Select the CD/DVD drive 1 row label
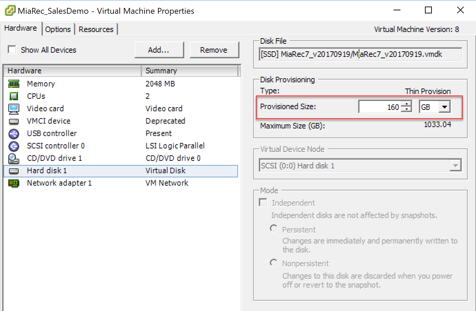 54,158
